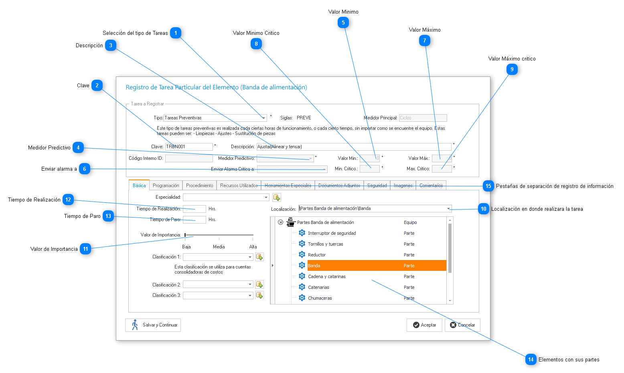624x373 pixels.
Task: Click the Salvar y Continuar button
Action: tap(153, 325)
